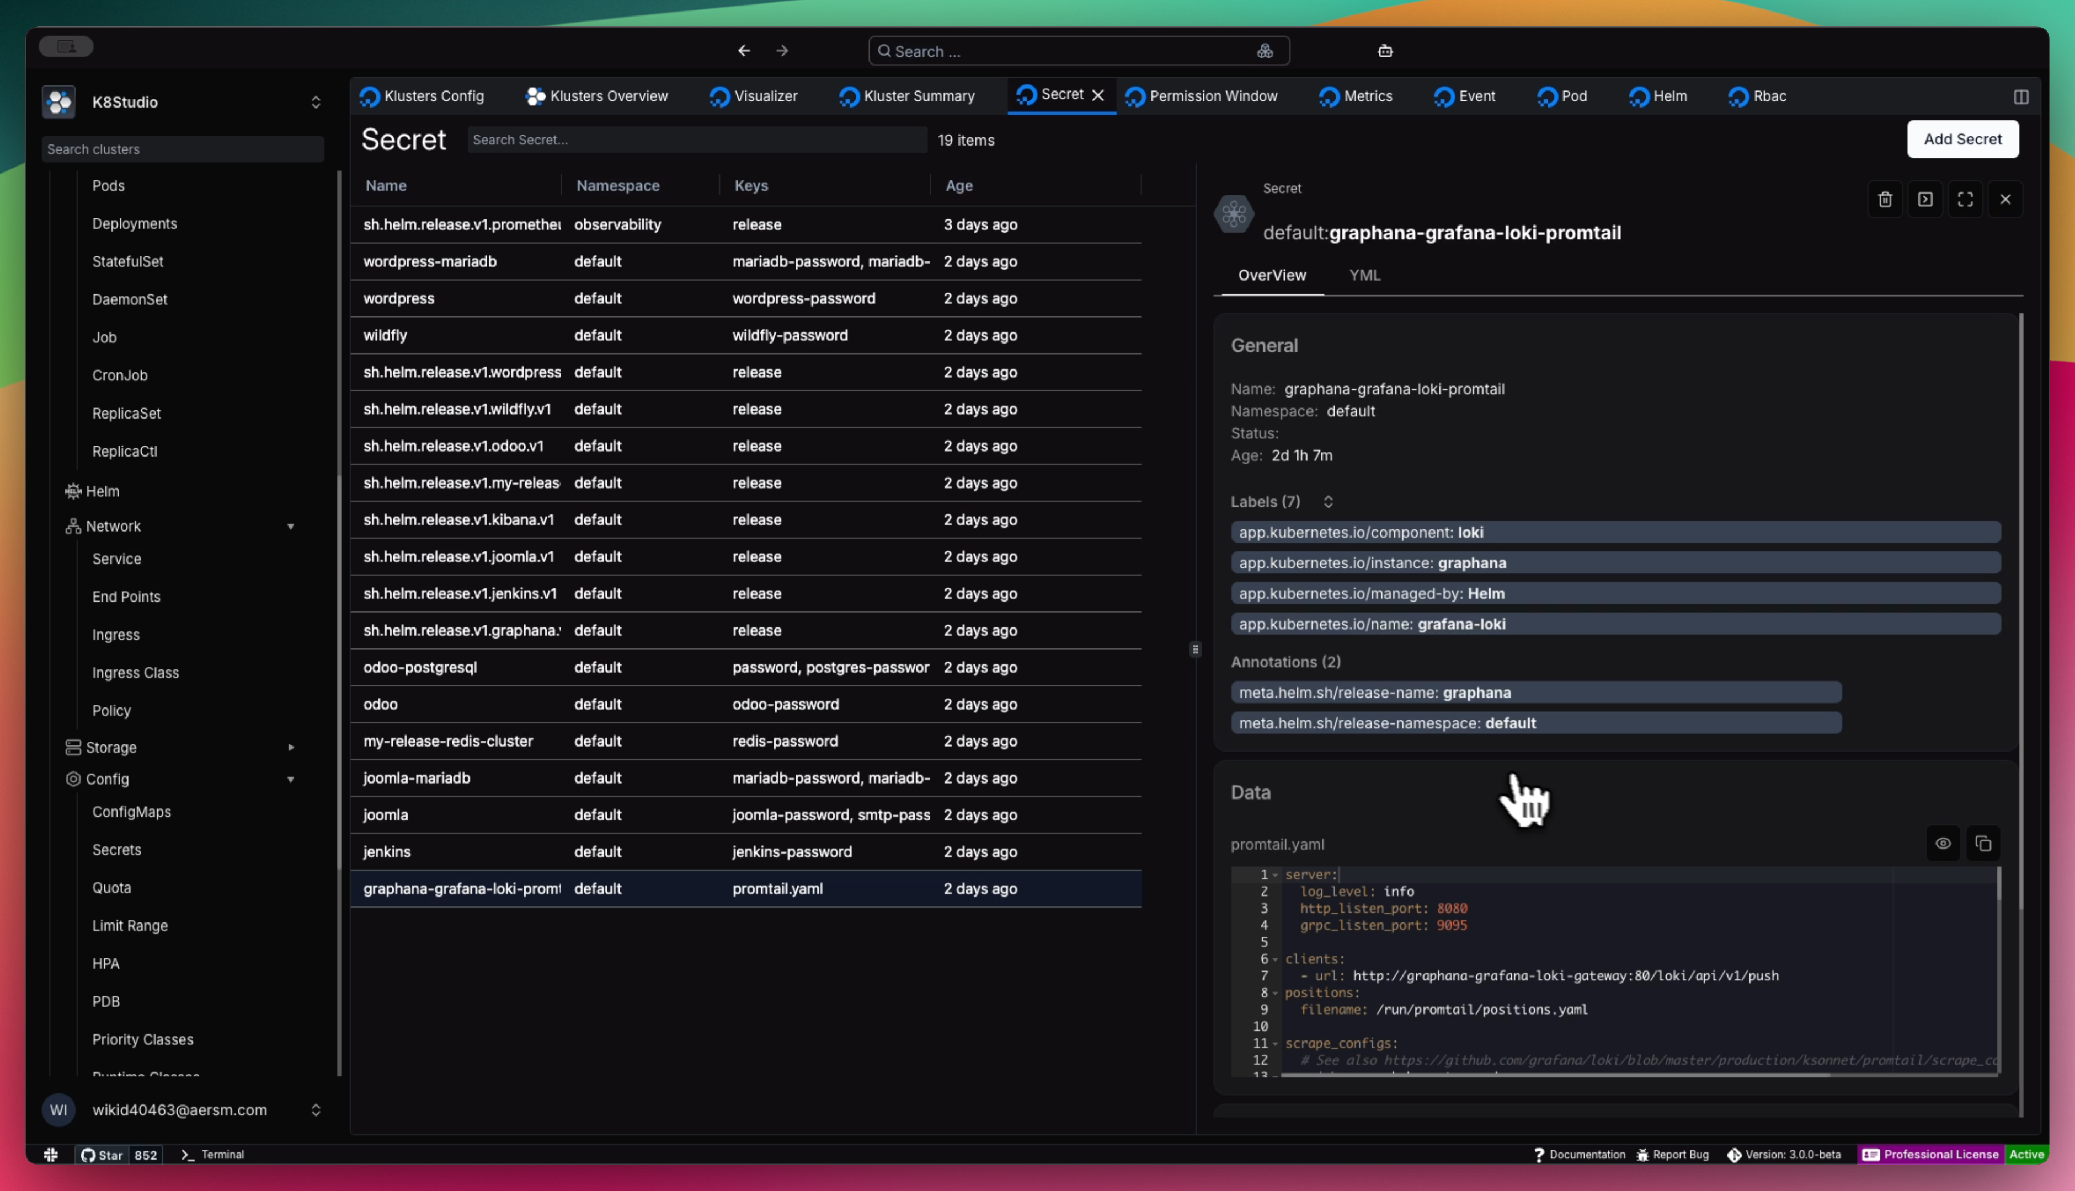Reveal promtail.yaml value with eye icon
The height and width of the screenshot is (1191, 2075).
pos(1943,844)
